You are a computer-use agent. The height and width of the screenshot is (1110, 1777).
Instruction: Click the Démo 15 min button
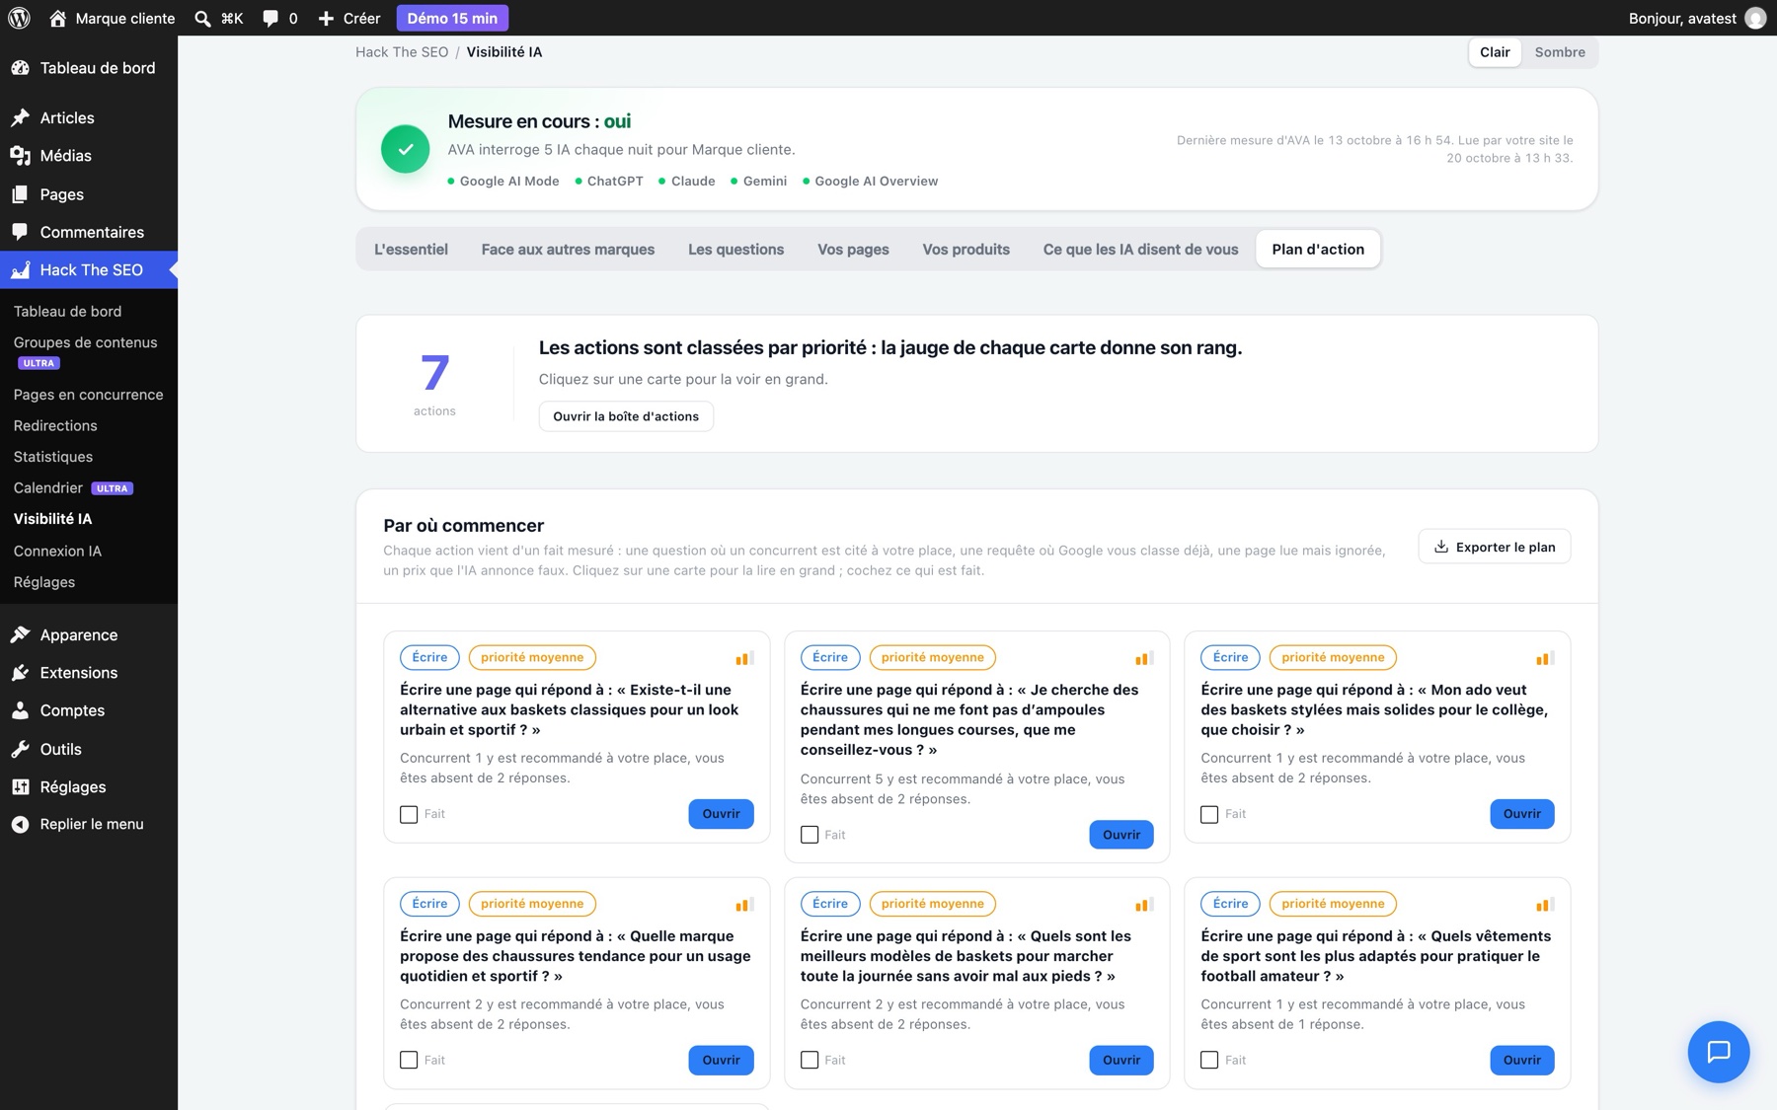452,18
